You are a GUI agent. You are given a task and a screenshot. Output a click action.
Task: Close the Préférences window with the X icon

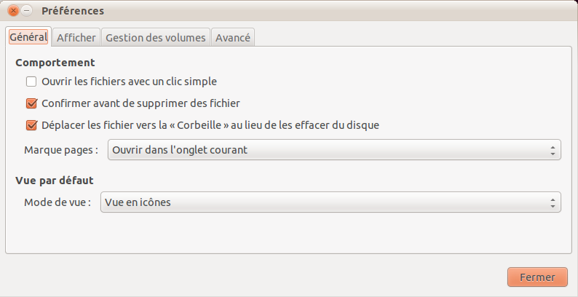click(13, 11)
